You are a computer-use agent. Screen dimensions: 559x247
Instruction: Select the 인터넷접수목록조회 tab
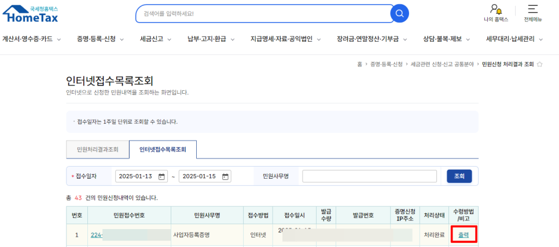[x=163, y=149]
